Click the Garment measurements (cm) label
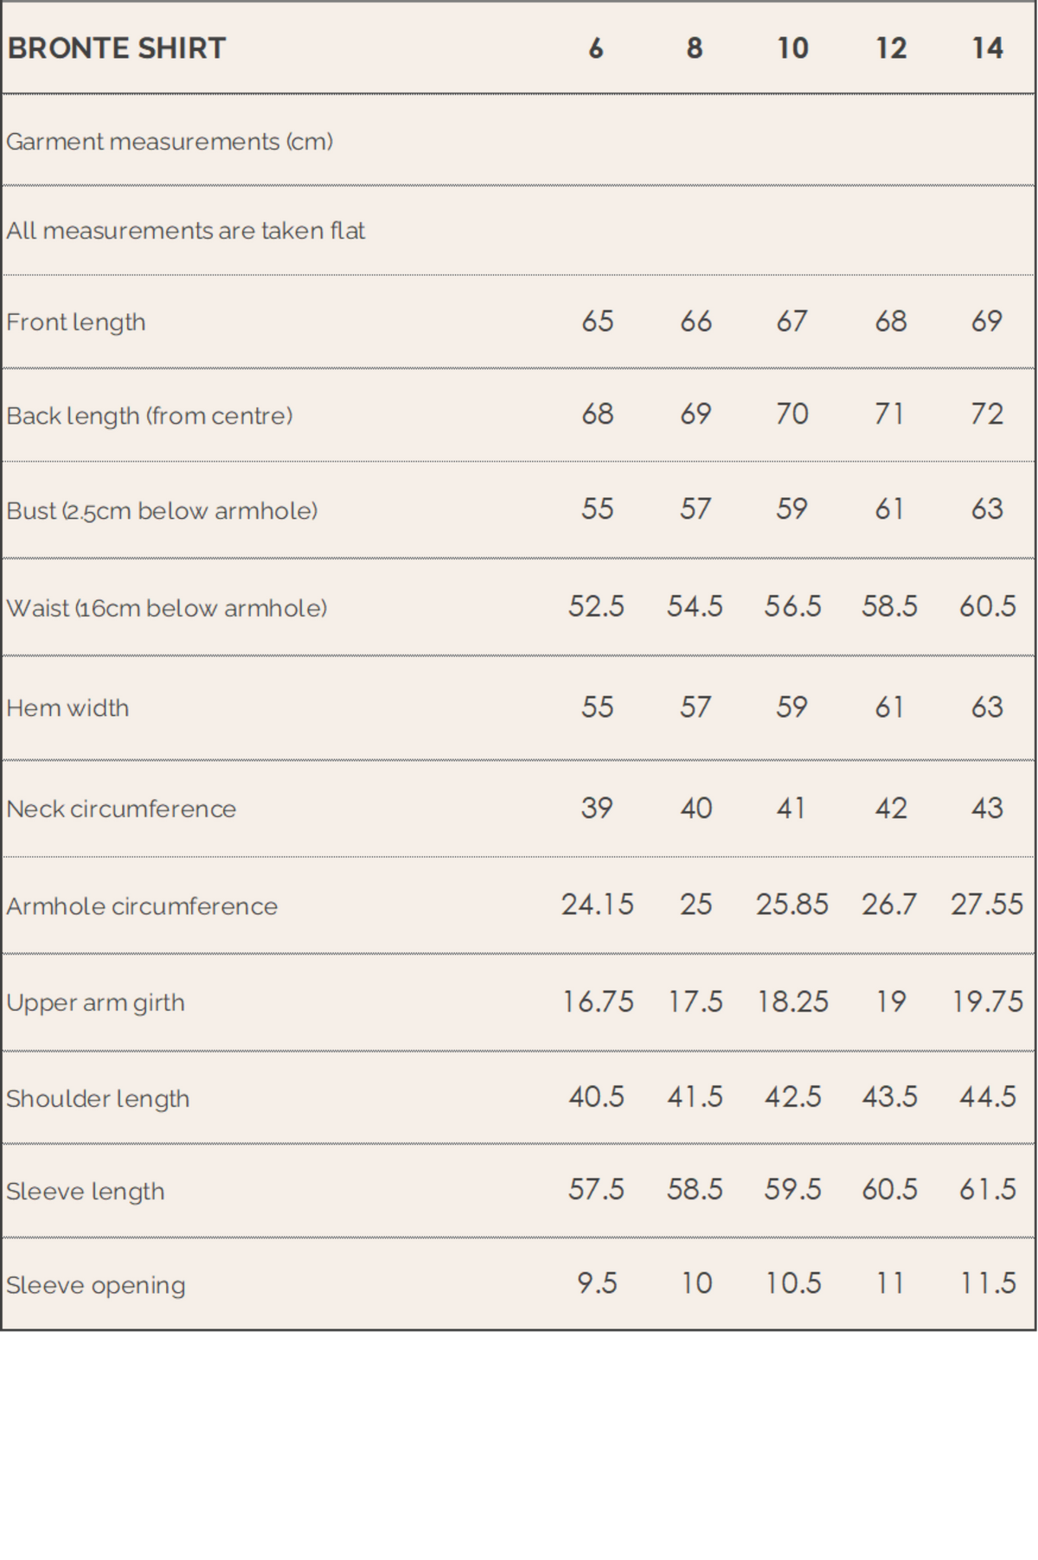 [170, 142]
